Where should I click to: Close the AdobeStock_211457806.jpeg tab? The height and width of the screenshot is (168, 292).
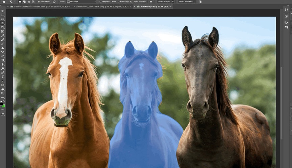pyautogui.click(x=74, y=6)
